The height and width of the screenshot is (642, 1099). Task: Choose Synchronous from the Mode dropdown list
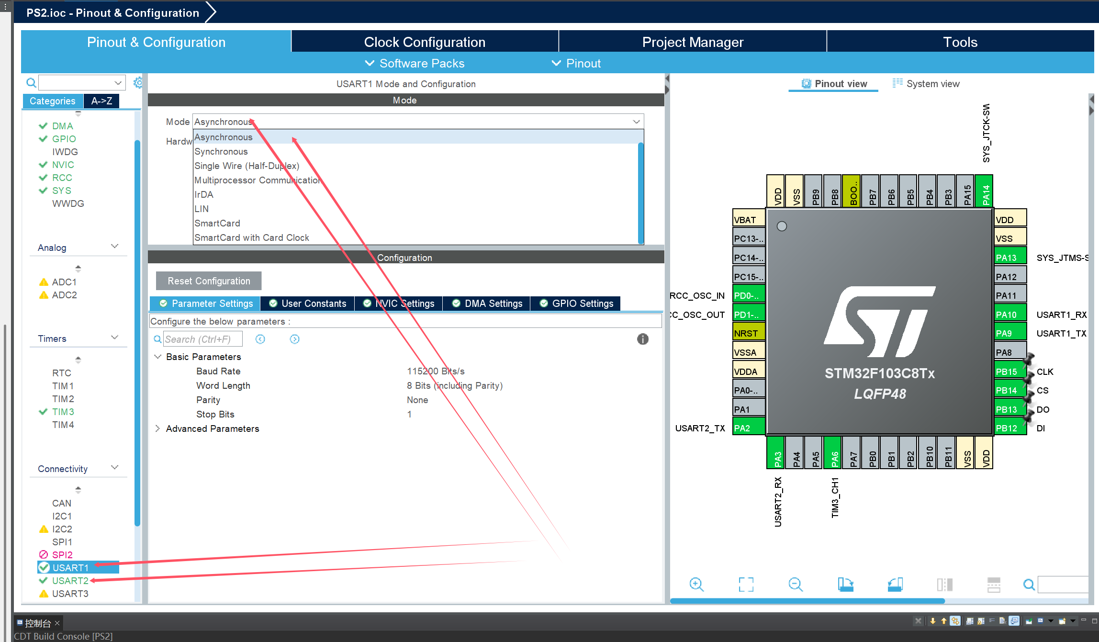pyautogui.click(x=221, y=151)
